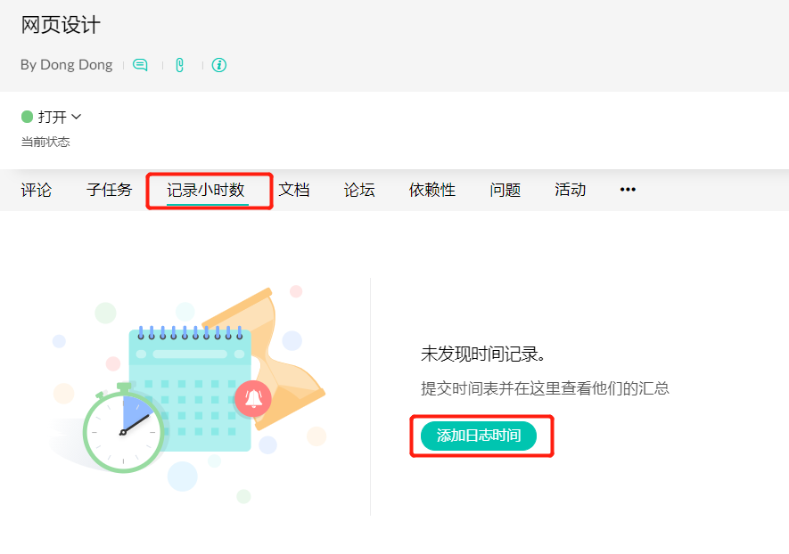Click the red bell icon on illustration

click(252, 398)
